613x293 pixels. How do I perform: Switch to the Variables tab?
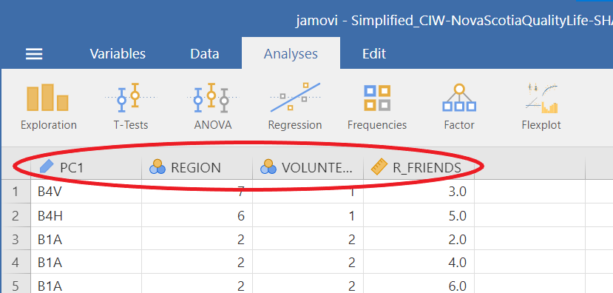118,53
